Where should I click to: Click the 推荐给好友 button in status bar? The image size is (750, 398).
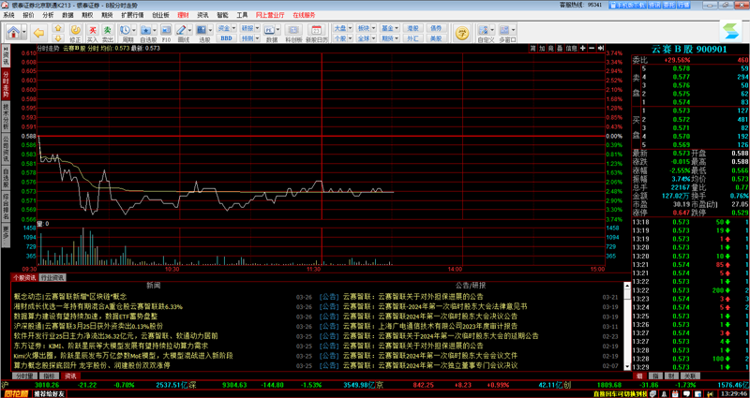(49, 394)
